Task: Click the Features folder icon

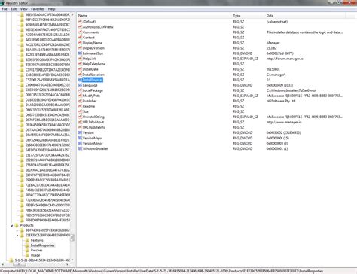Action: pos(27,240)
